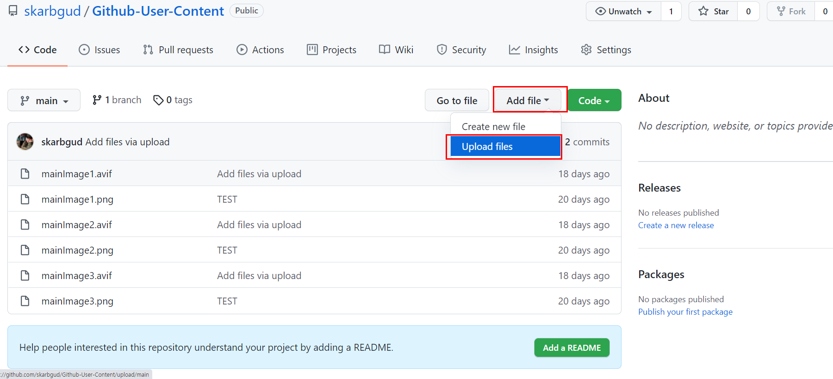Screen dimensions: 833x379
Task: Open file mainImage3.avif
Action: (77, 275)
